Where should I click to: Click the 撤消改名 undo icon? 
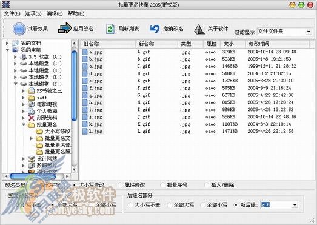point(155,29)
